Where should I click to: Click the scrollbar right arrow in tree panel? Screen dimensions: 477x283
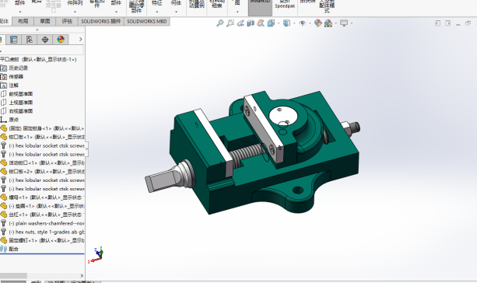82,276
